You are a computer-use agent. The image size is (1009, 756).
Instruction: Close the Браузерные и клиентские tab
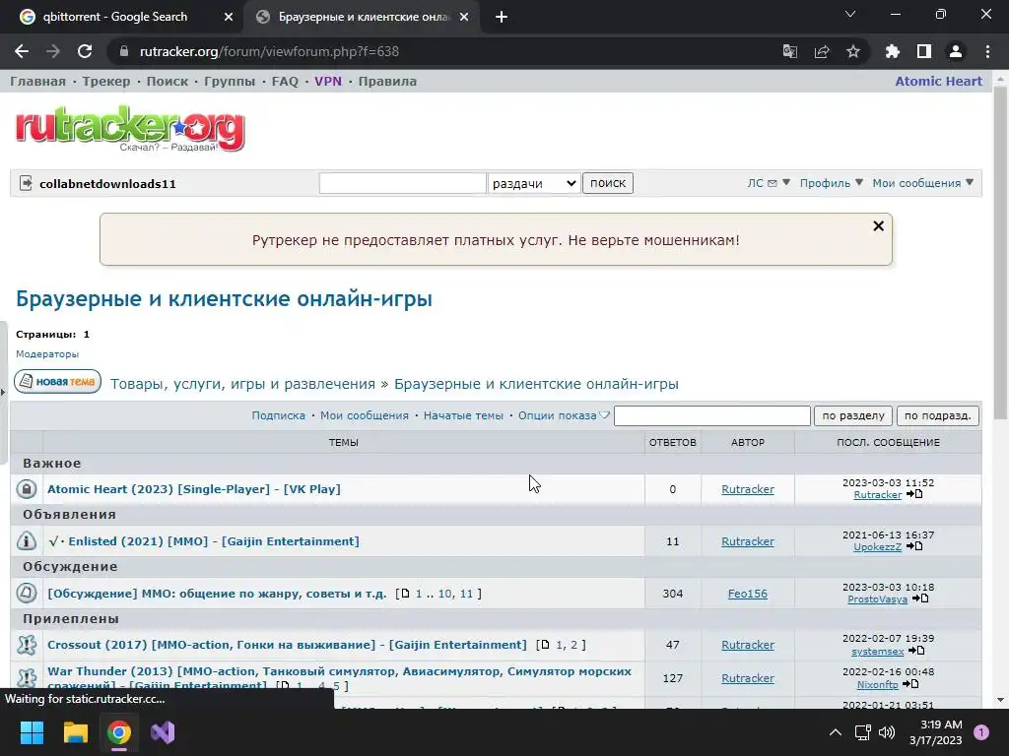(x=464, y=18)
